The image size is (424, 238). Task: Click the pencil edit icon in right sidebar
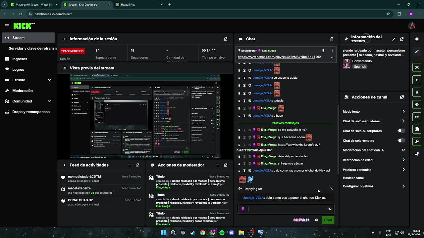[417, 51]
